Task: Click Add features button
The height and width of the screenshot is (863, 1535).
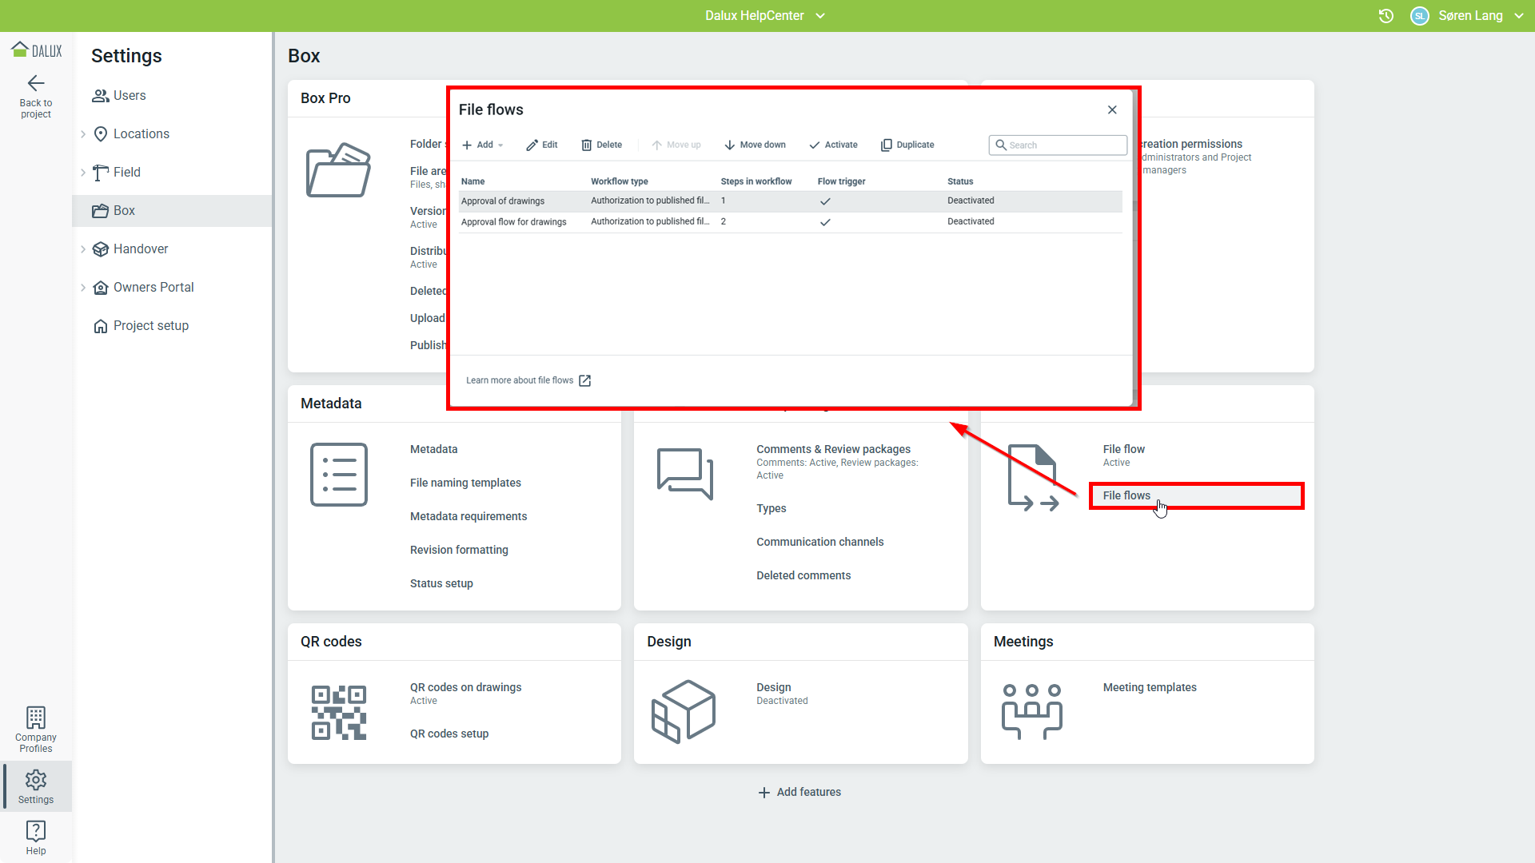Action: pos(799,792)
